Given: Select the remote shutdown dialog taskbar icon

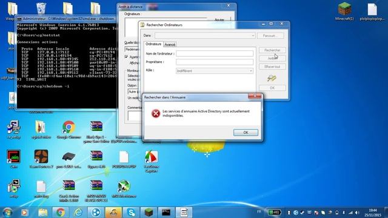Looking at the screenshot, I should tap(184, 213).
